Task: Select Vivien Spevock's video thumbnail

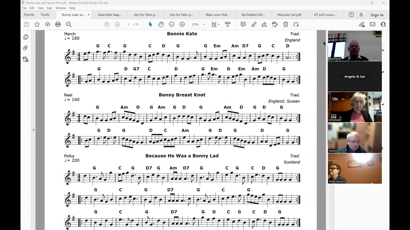Action: 355,168
